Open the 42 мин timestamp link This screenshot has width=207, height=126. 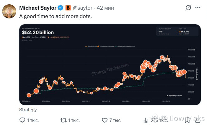coord(105,8)
